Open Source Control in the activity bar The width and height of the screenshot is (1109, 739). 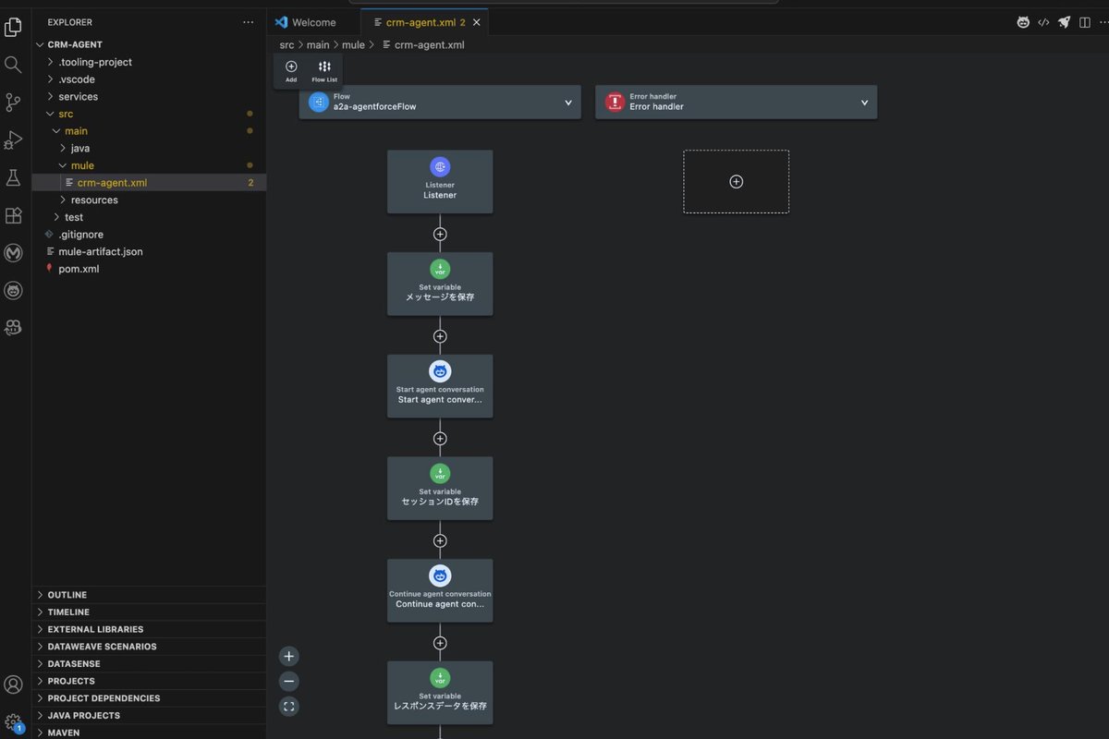point(13,103)
